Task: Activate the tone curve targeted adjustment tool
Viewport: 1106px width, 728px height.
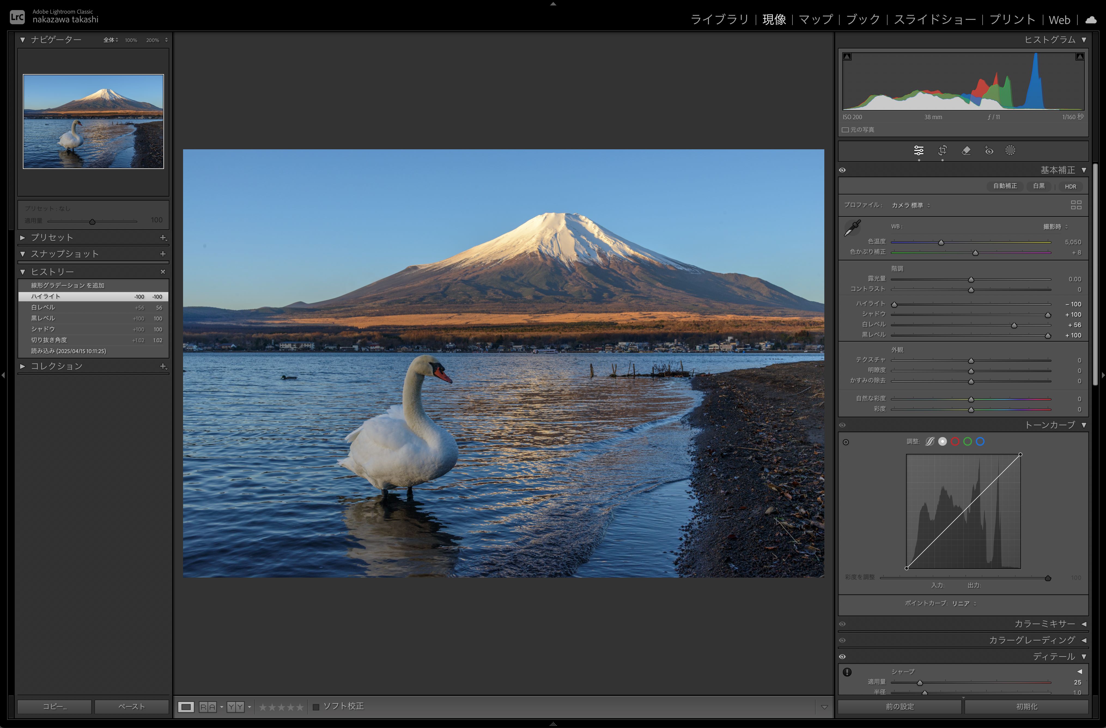Action: (x=846, y=442)
